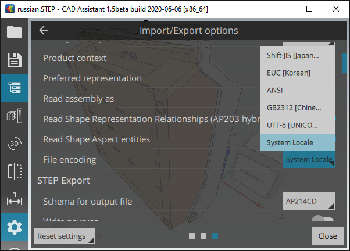This screenshot has width=350, height=251.
Task: Open the display style cube icon
Action: point(15,116)
